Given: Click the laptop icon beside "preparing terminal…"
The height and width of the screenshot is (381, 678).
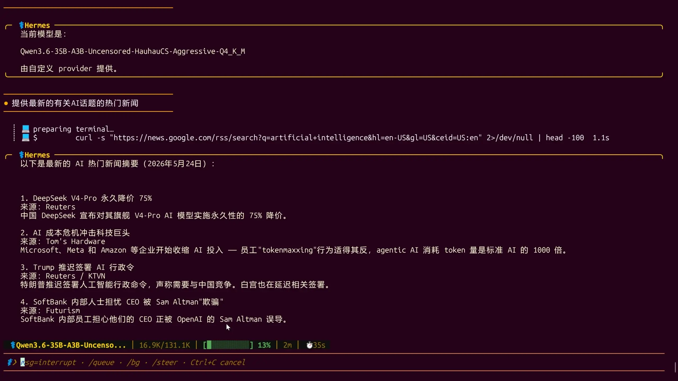Looking at the screenshot, I should (x=26, y=129).
